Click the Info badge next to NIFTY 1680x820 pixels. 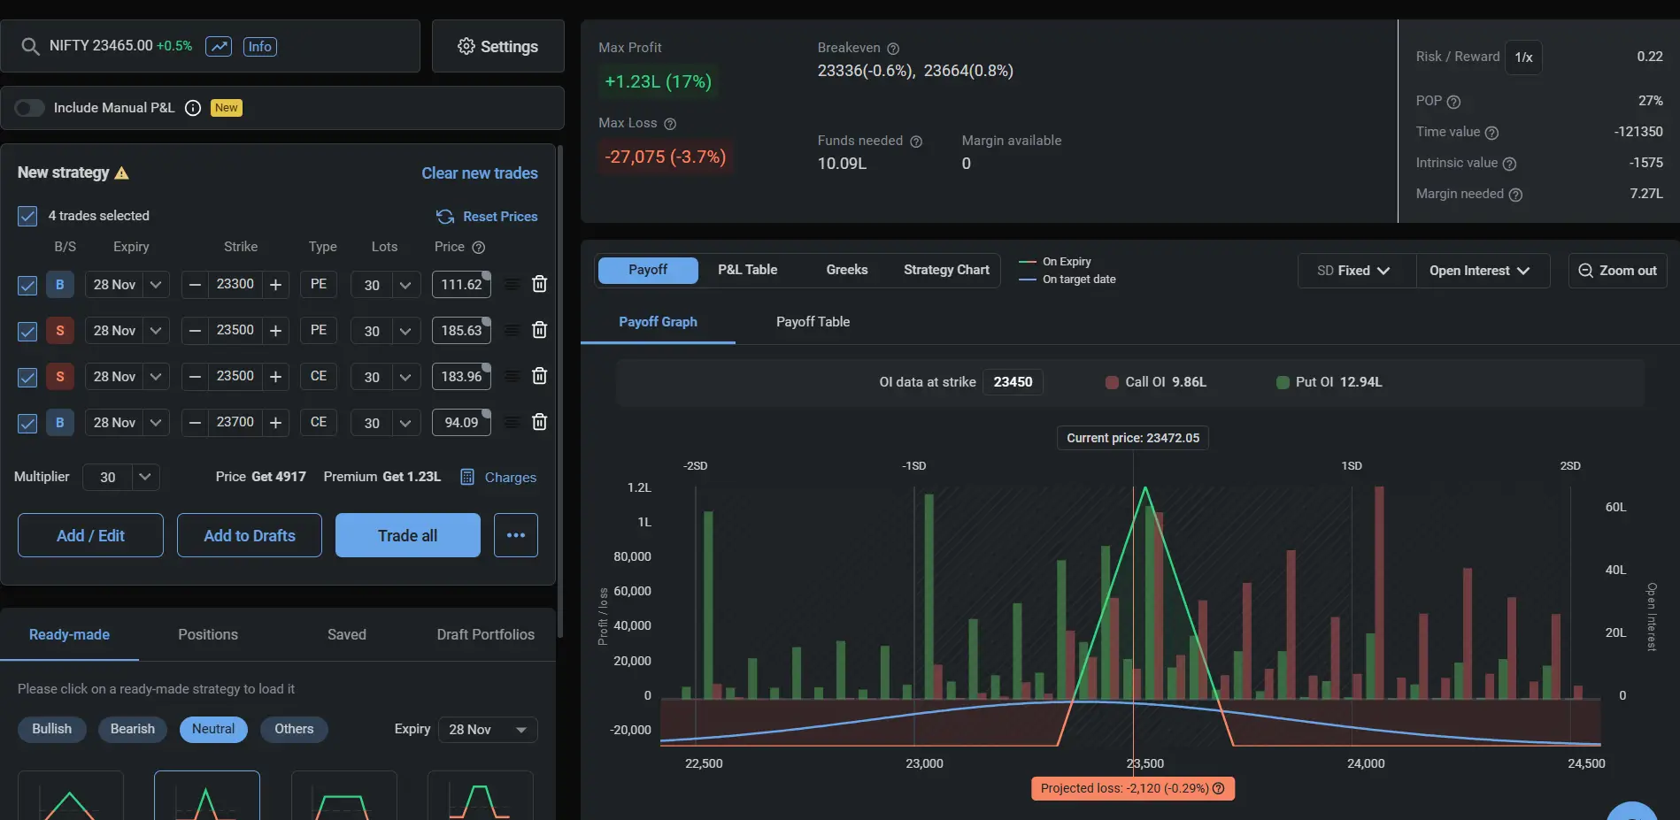[x=259, y=46]
